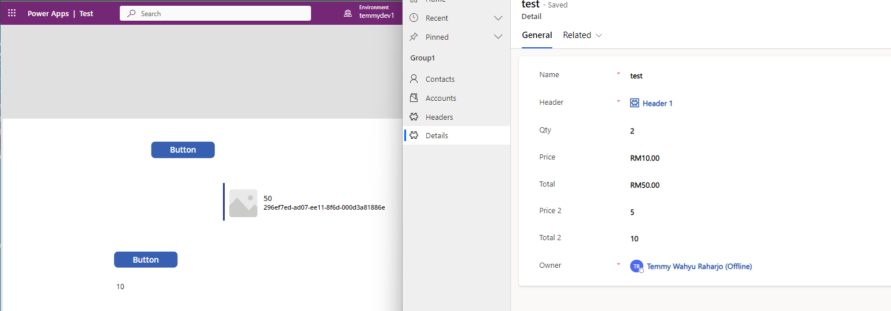Screen dimensions: 891x311
Task: Click the Price 2 field value 5
Action: pos(632,213)
